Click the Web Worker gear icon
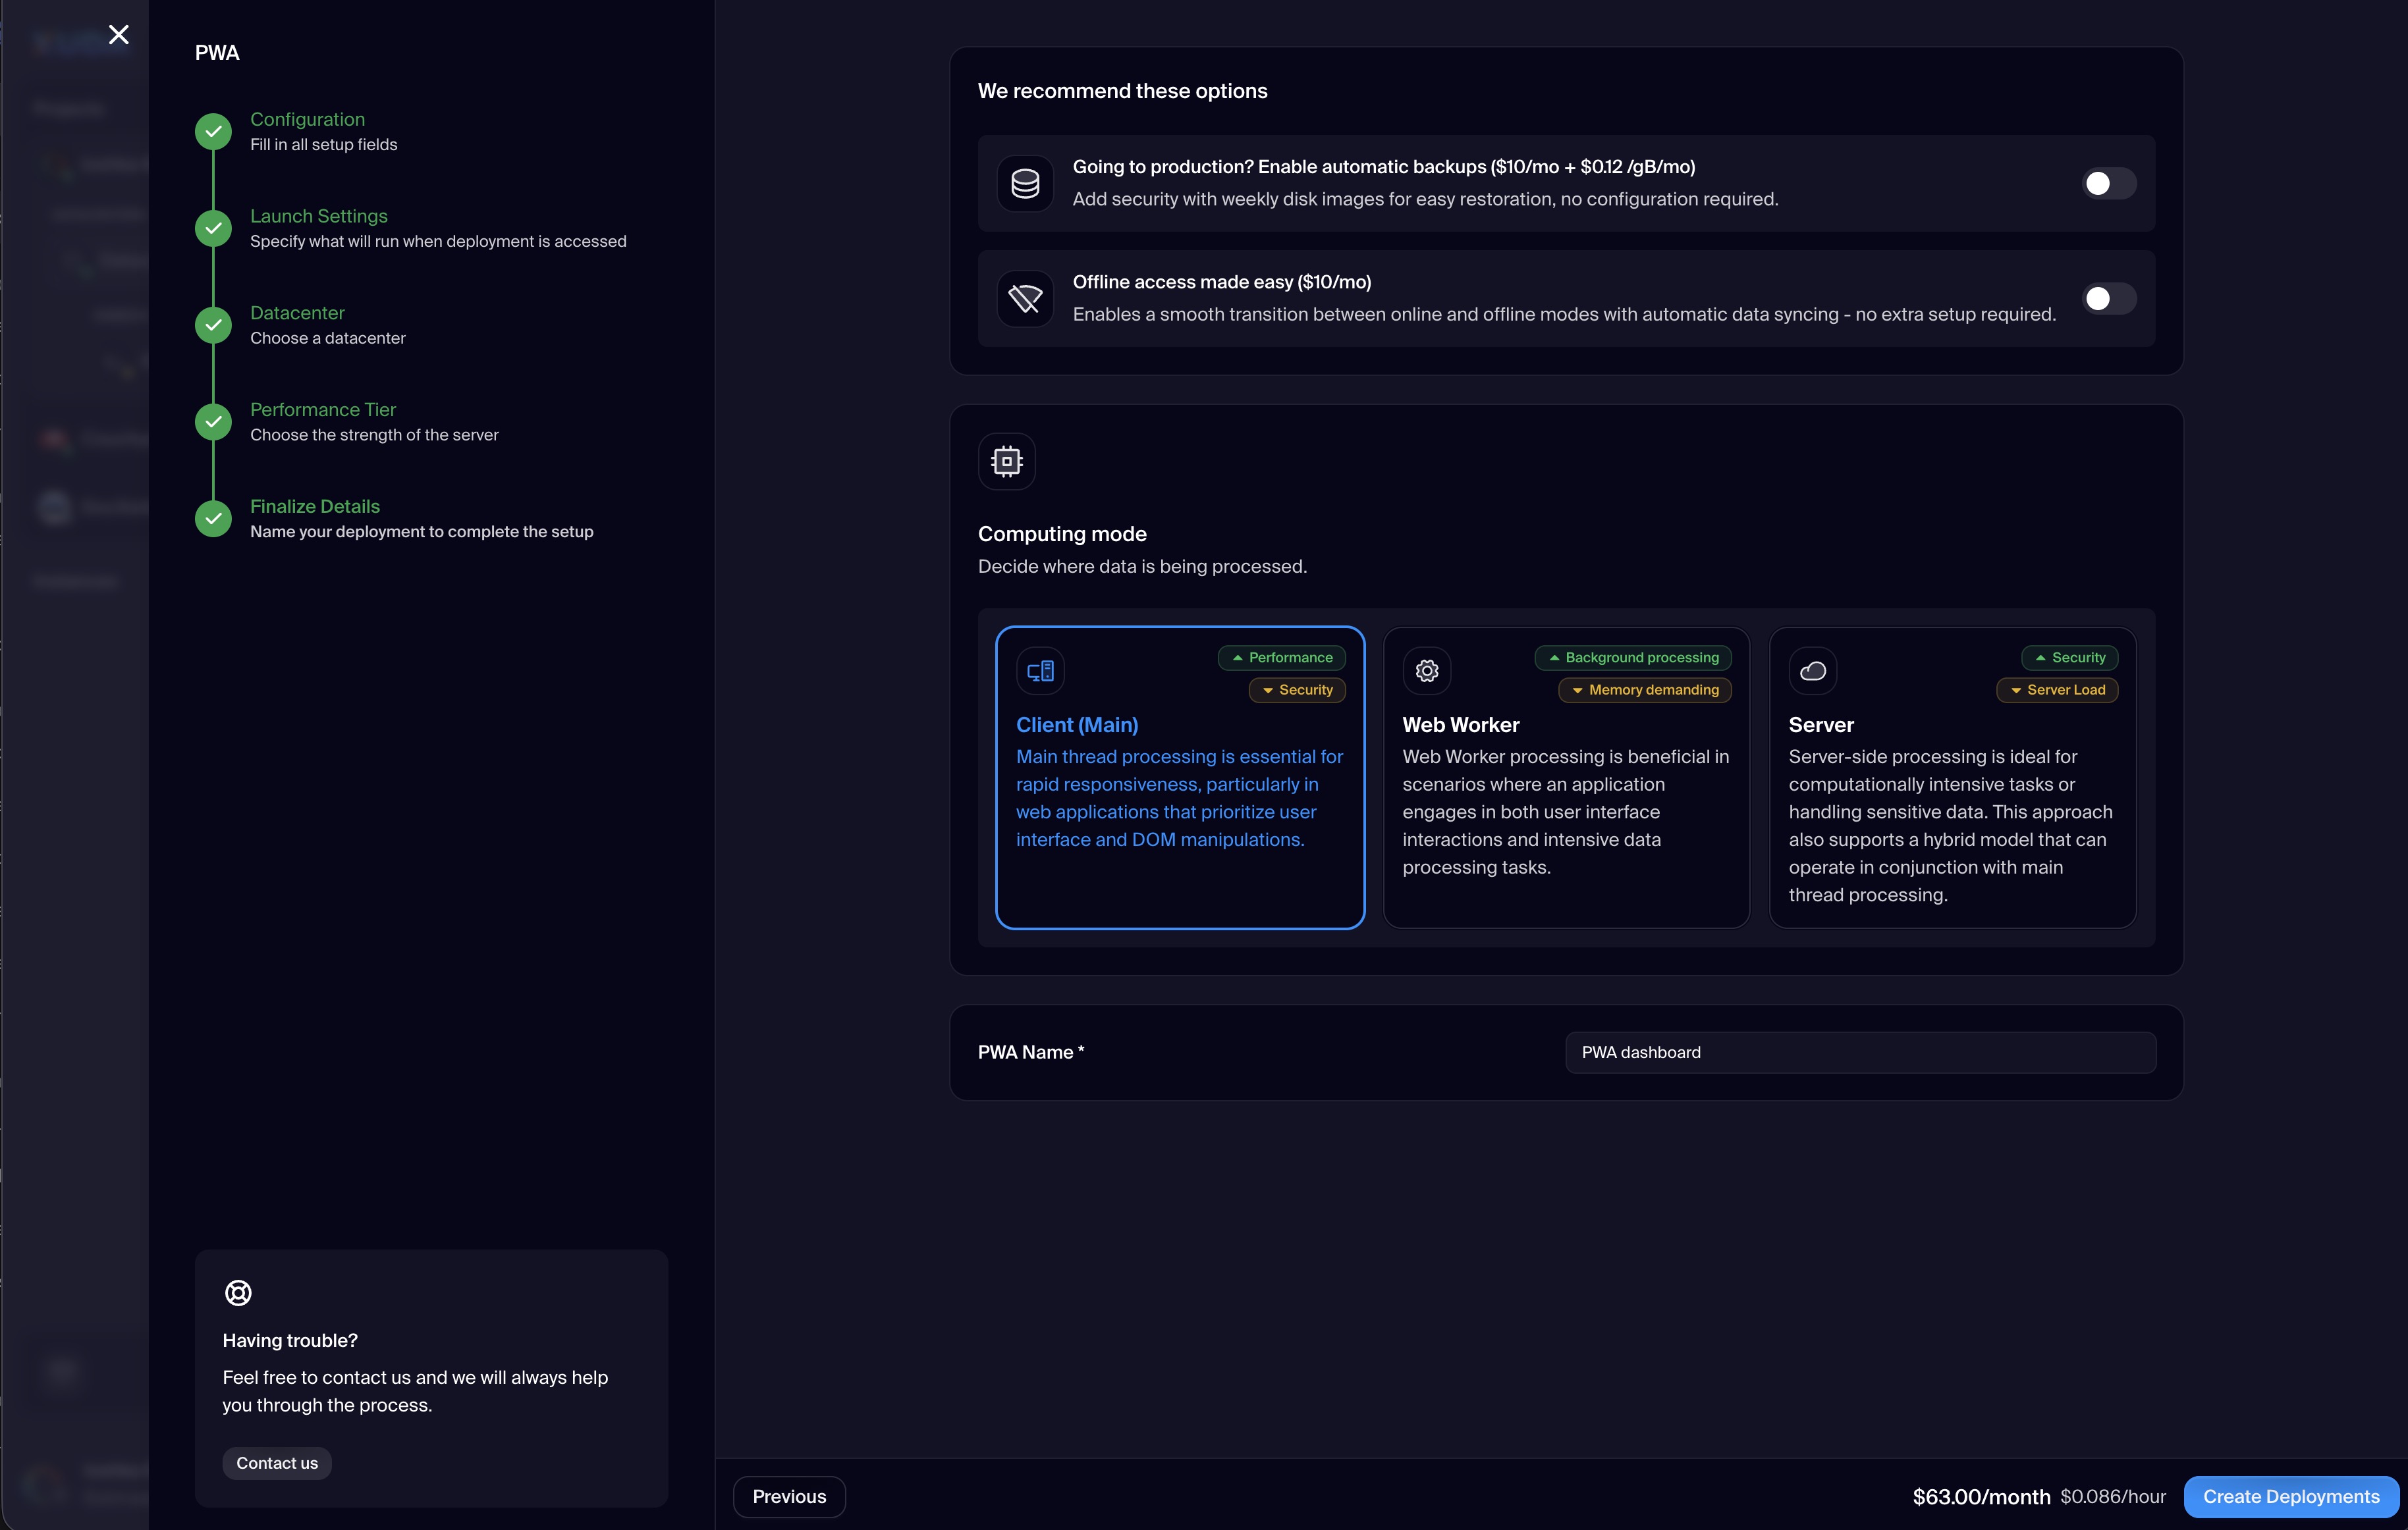 pyautogui.click(x=1427, y=671)
